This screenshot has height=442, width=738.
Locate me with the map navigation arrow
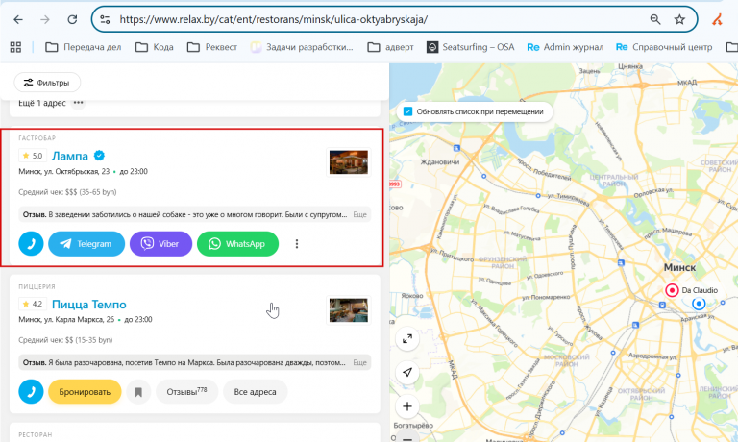[x=407, y=372]
